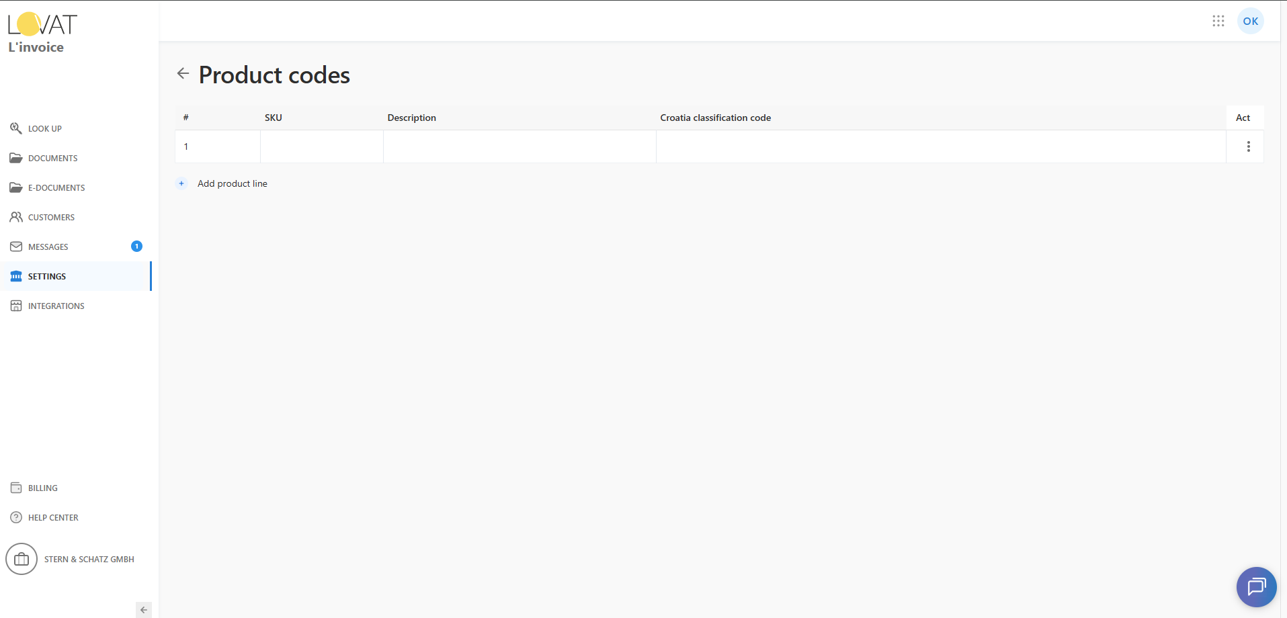
Task: Click the Add product line link
Action: coord(232,183)
